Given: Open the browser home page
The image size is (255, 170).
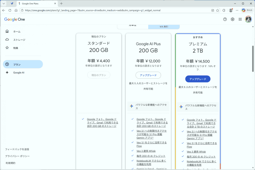Looking at the screenshot, I should click(16, 10).
